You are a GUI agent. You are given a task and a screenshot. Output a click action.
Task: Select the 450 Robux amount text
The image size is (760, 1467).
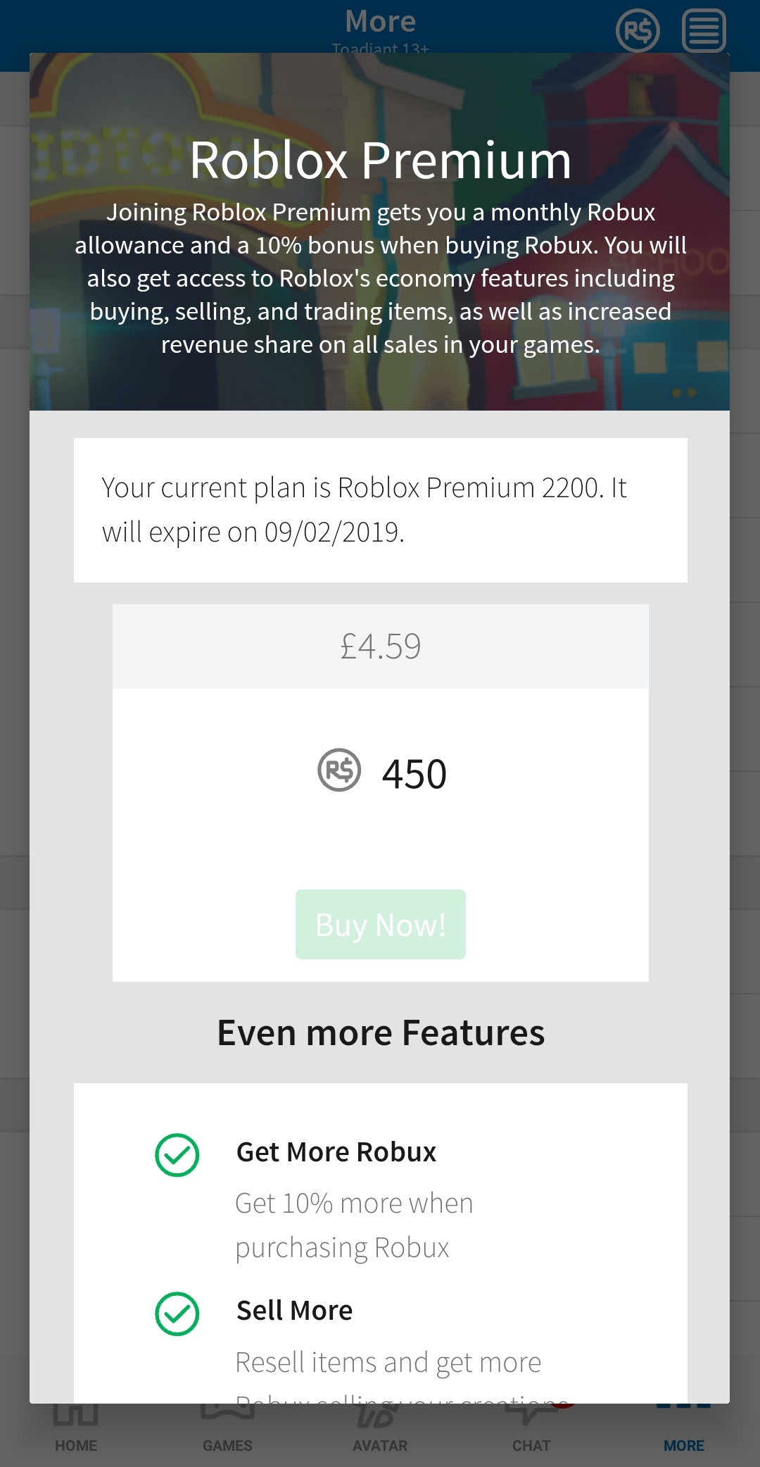[x=413, y=773]
